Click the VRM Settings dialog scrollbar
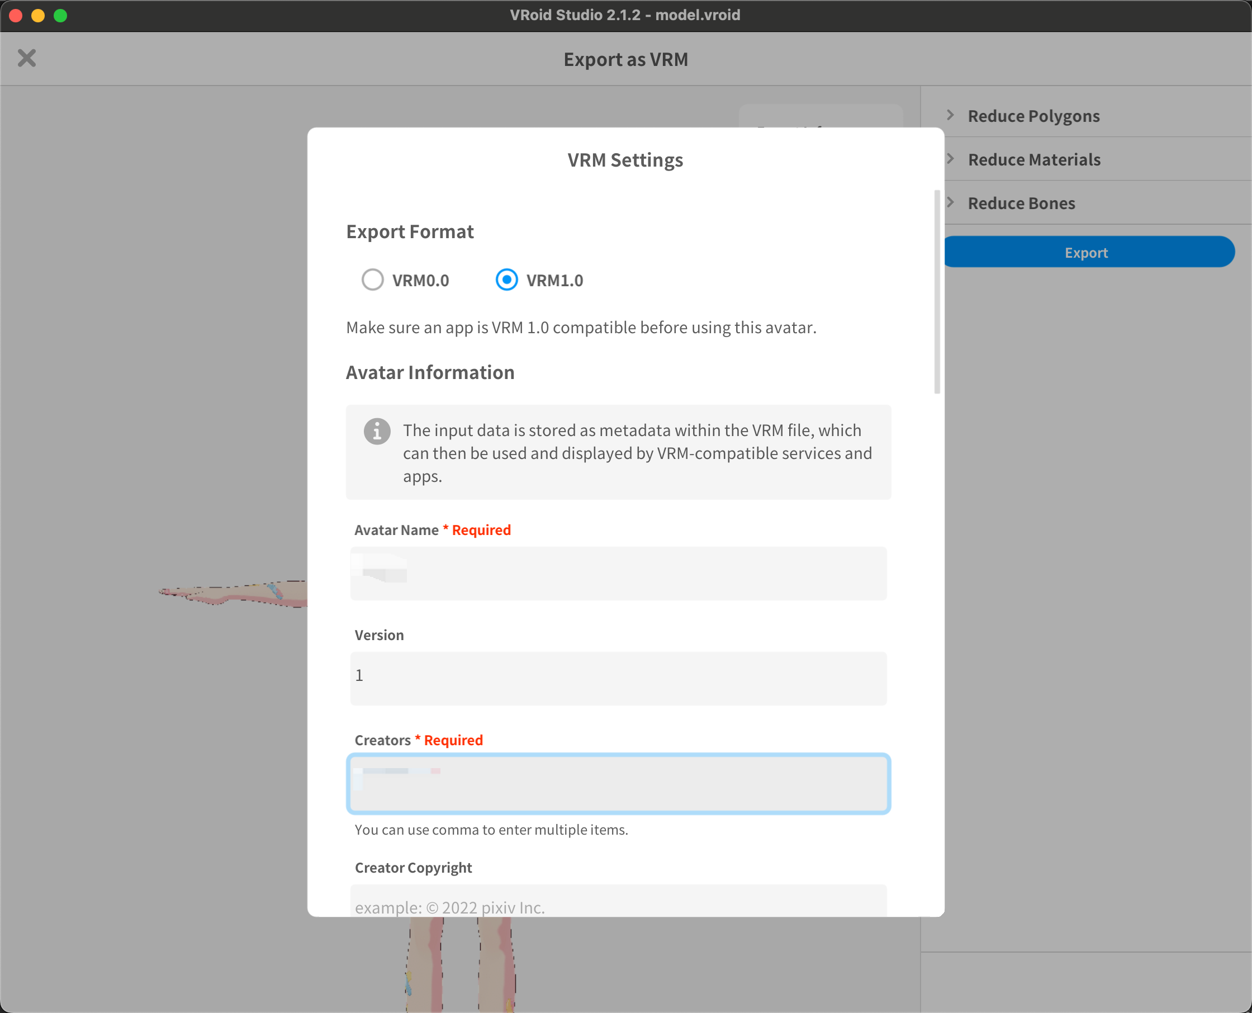 point(937,292)
